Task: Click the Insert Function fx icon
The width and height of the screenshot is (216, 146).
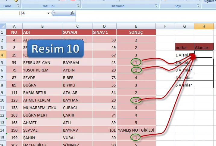Action: tap(72, 13)
